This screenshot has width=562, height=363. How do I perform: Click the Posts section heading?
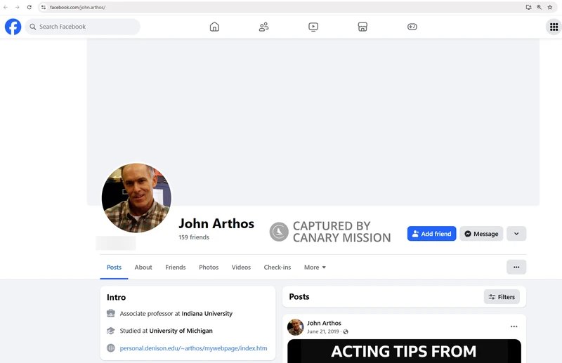coord(299,297)
